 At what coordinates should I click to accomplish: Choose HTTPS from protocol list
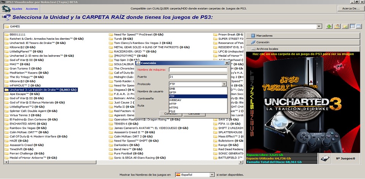pyautogui.click(x=198, y=108)
